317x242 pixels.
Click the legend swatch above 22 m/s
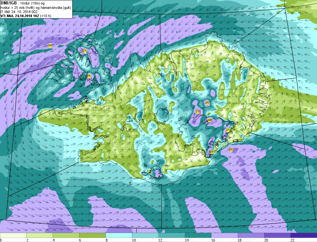[x=304, y=236]
